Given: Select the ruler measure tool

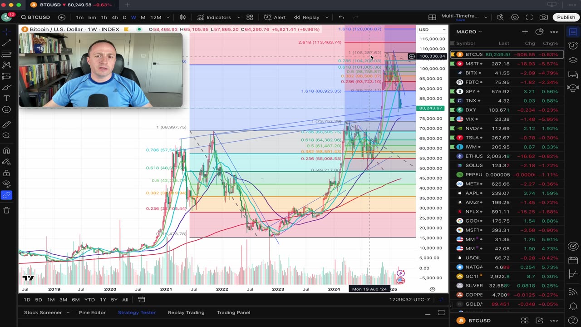Looking at the screenshot, I should coord(6,124).
